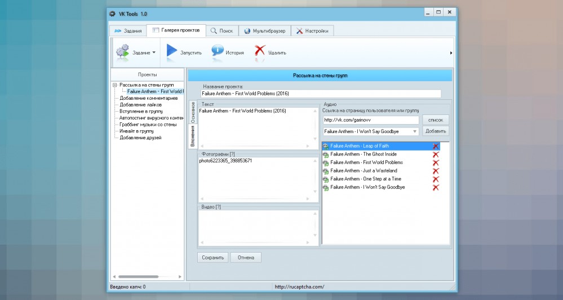Click the vk.com/garinovv URL field

point(371,120)
